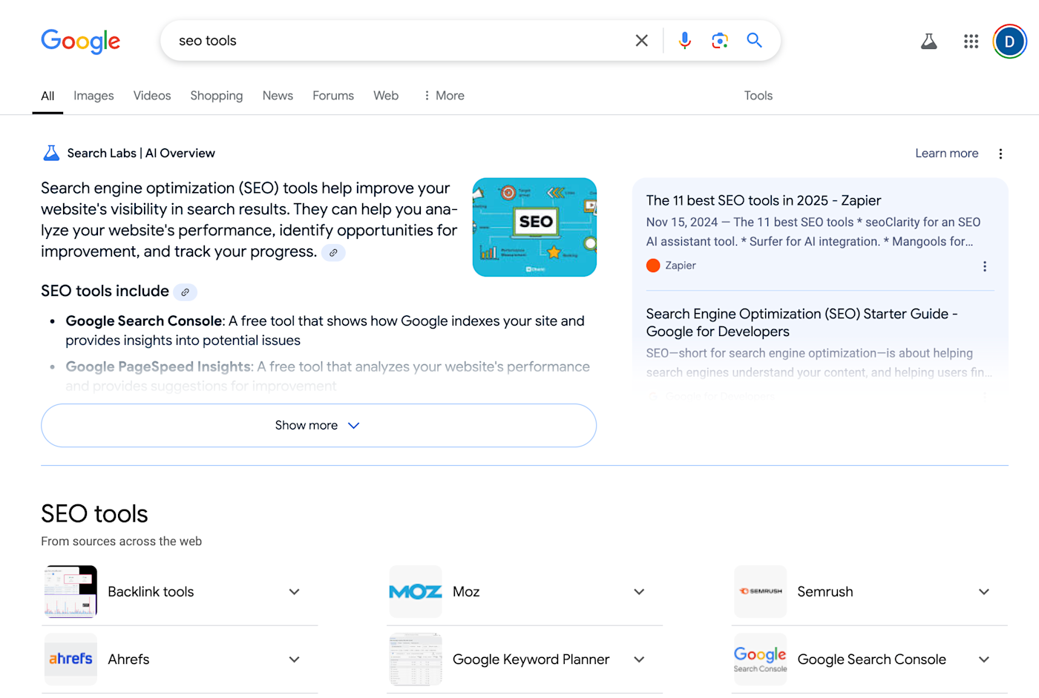Screen dimensions: 1039x698
Task: Click the Google logo
Action: [81, 42]
